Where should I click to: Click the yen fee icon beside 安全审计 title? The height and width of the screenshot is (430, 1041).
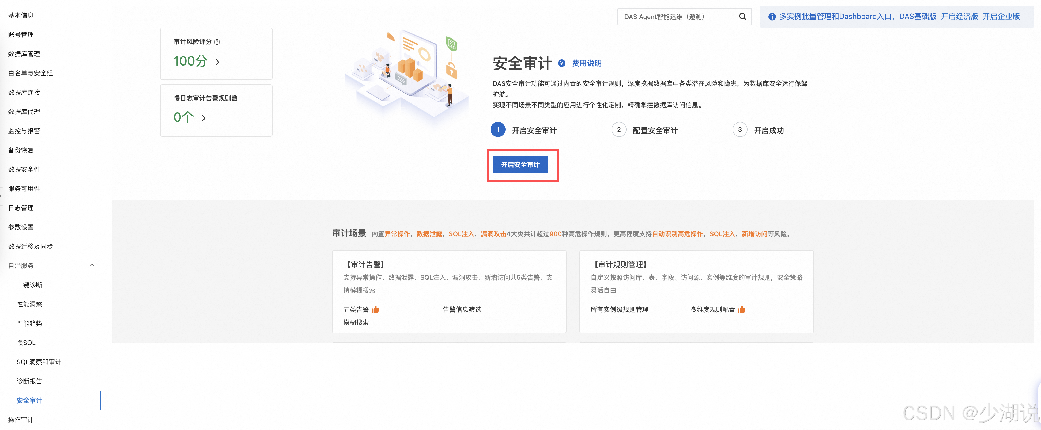[x=562, y=63]
